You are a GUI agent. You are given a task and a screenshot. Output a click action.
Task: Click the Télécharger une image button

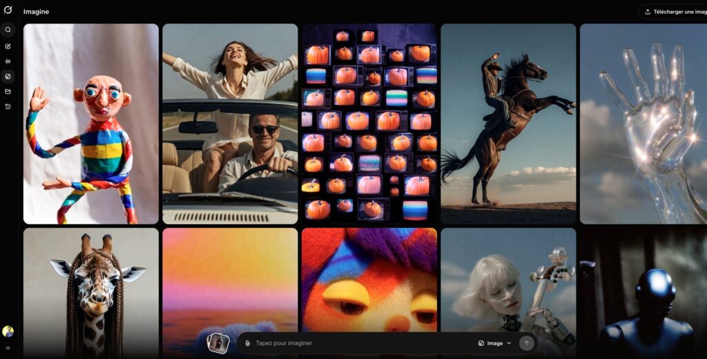[x=675, y=12]
